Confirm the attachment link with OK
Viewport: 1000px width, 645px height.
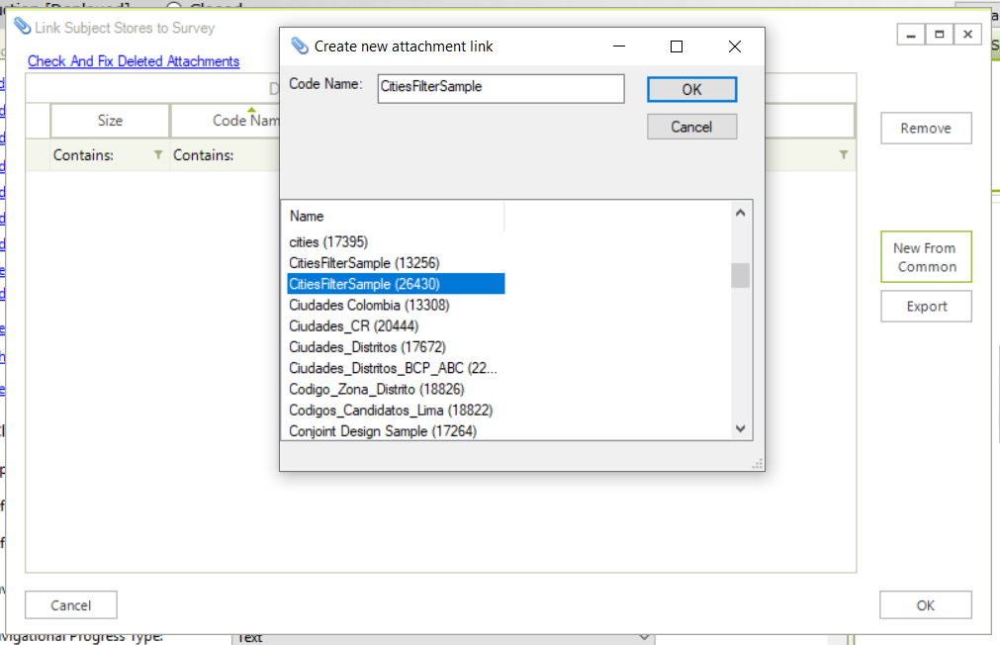692,89
